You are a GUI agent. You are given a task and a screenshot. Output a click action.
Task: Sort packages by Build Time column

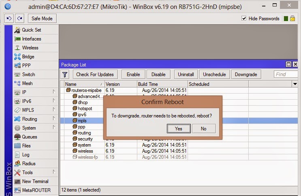click(x=162, y=84)
